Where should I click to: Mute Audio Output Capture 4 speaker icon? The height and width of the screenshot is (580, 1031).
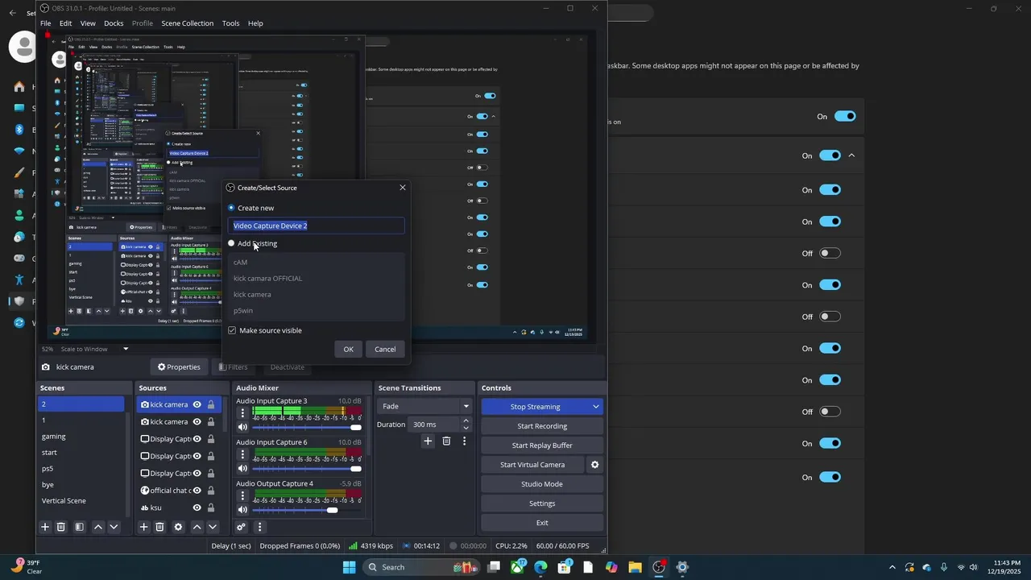coord(242,509)
